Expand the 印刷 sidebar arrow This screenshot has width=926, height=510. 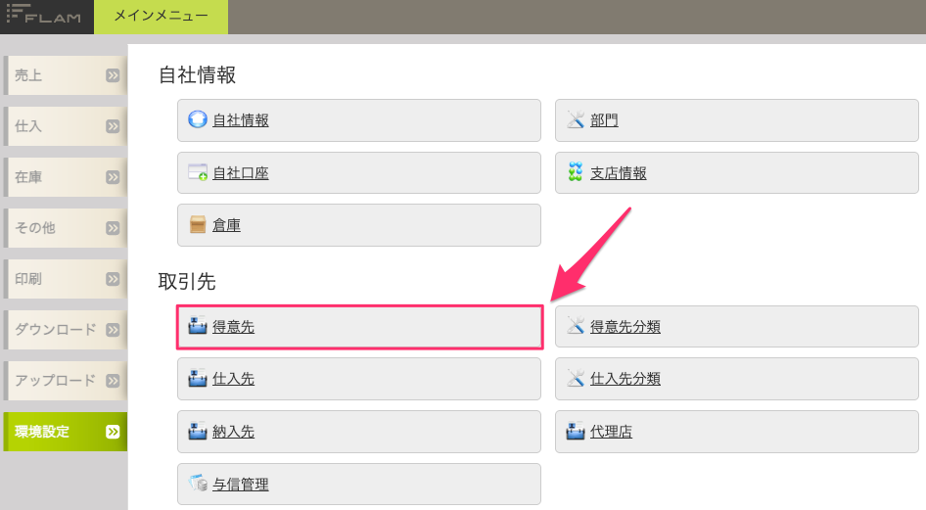(x=113, y=279)
